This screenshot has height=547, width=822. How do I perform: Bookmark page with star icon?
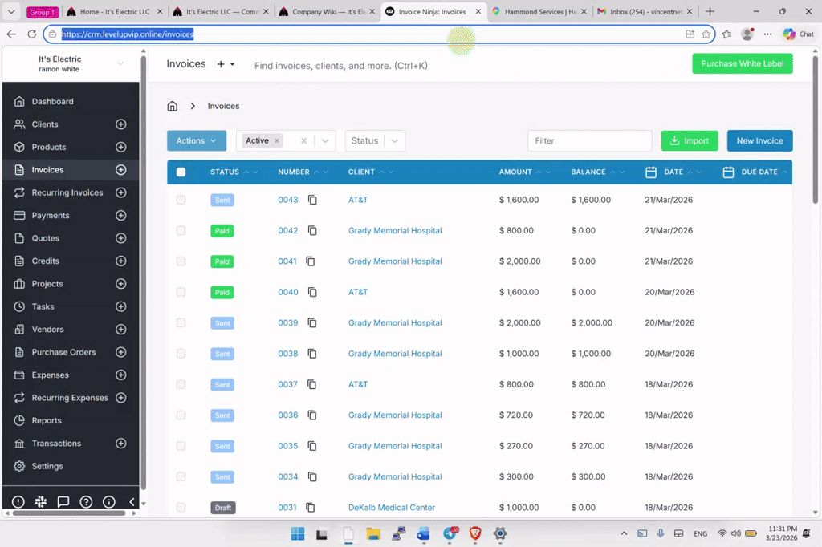pos(706,34)
